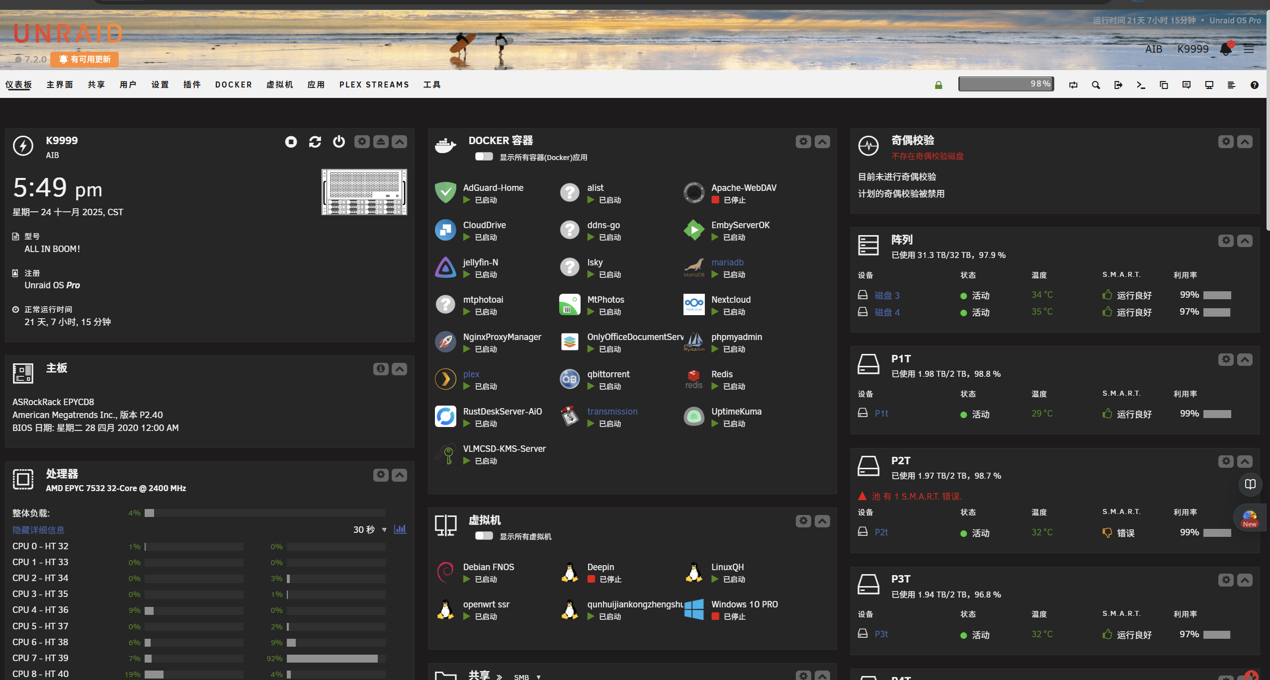
Task: Toggle CPU chart view icon
Action: pyautogui.click(x=400, y=529)
